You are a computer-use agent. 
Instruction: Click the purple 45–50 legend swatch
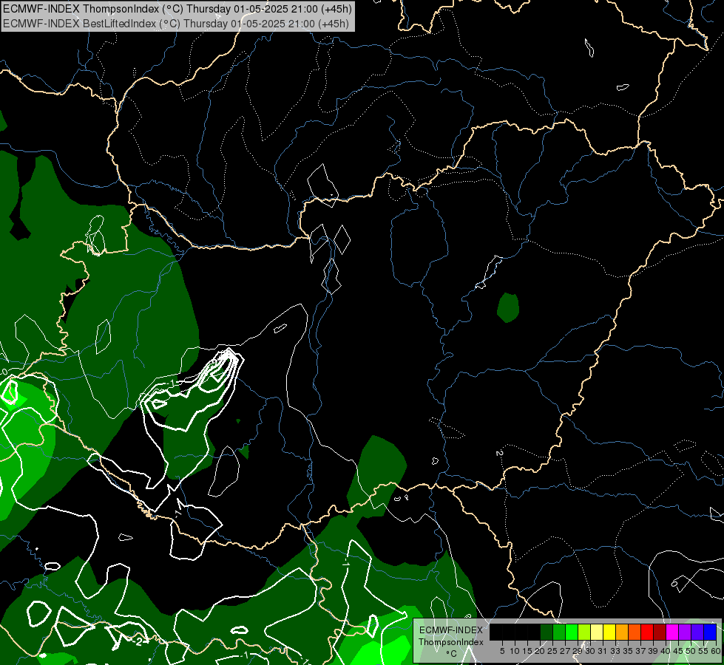[685, 632]
